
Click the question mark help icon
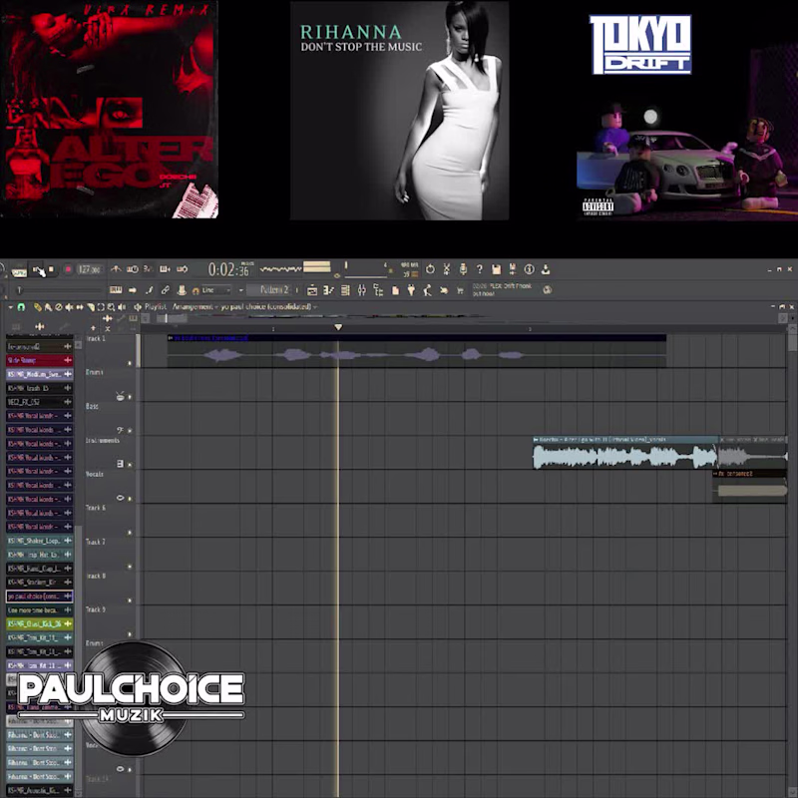(x=479, y=269)
